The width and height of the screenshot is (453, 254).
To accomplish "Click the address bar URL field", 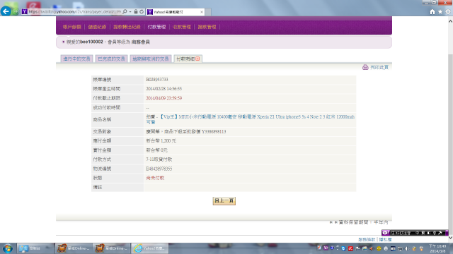I will coord(74,11).
